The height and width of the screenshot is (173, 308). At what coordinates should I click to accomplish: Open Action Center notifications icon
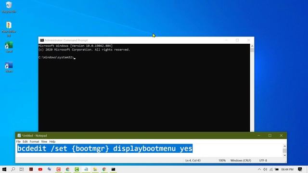300,169
